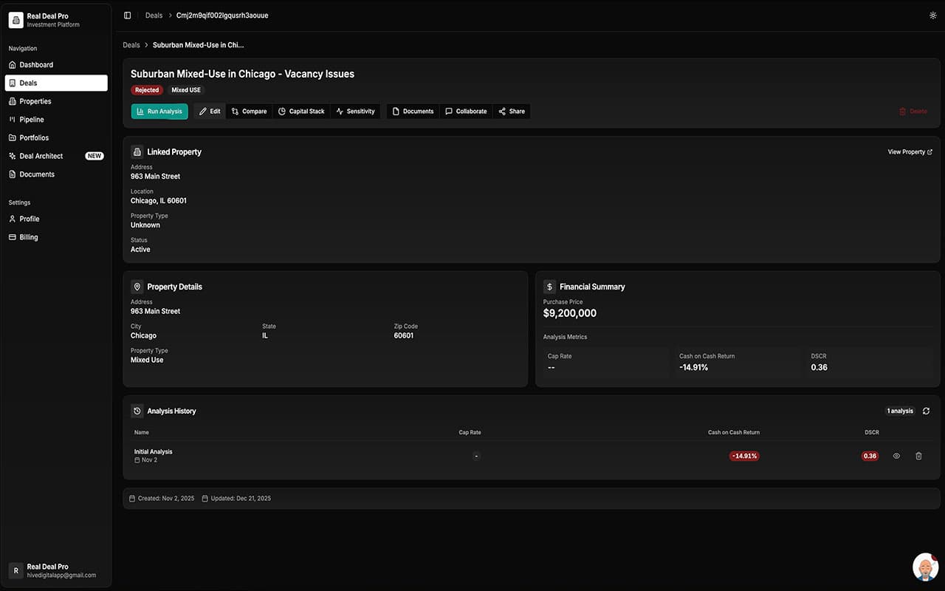Open the chat assistant avatar
Screen dimensions: 945x591
(925, 567)
